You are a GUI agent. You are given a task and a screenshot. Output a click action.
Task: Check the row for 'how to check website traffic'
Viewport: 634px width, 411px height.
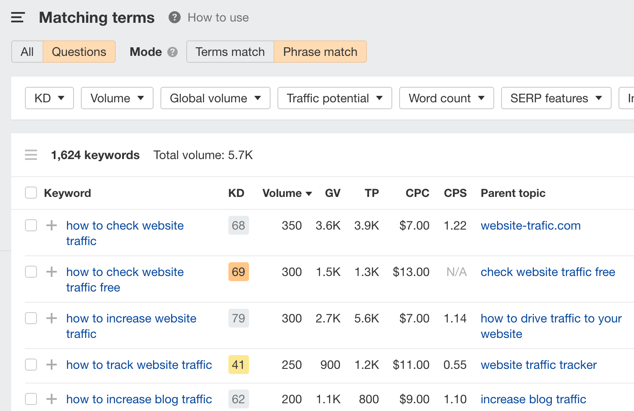click(x=31, y=225)
